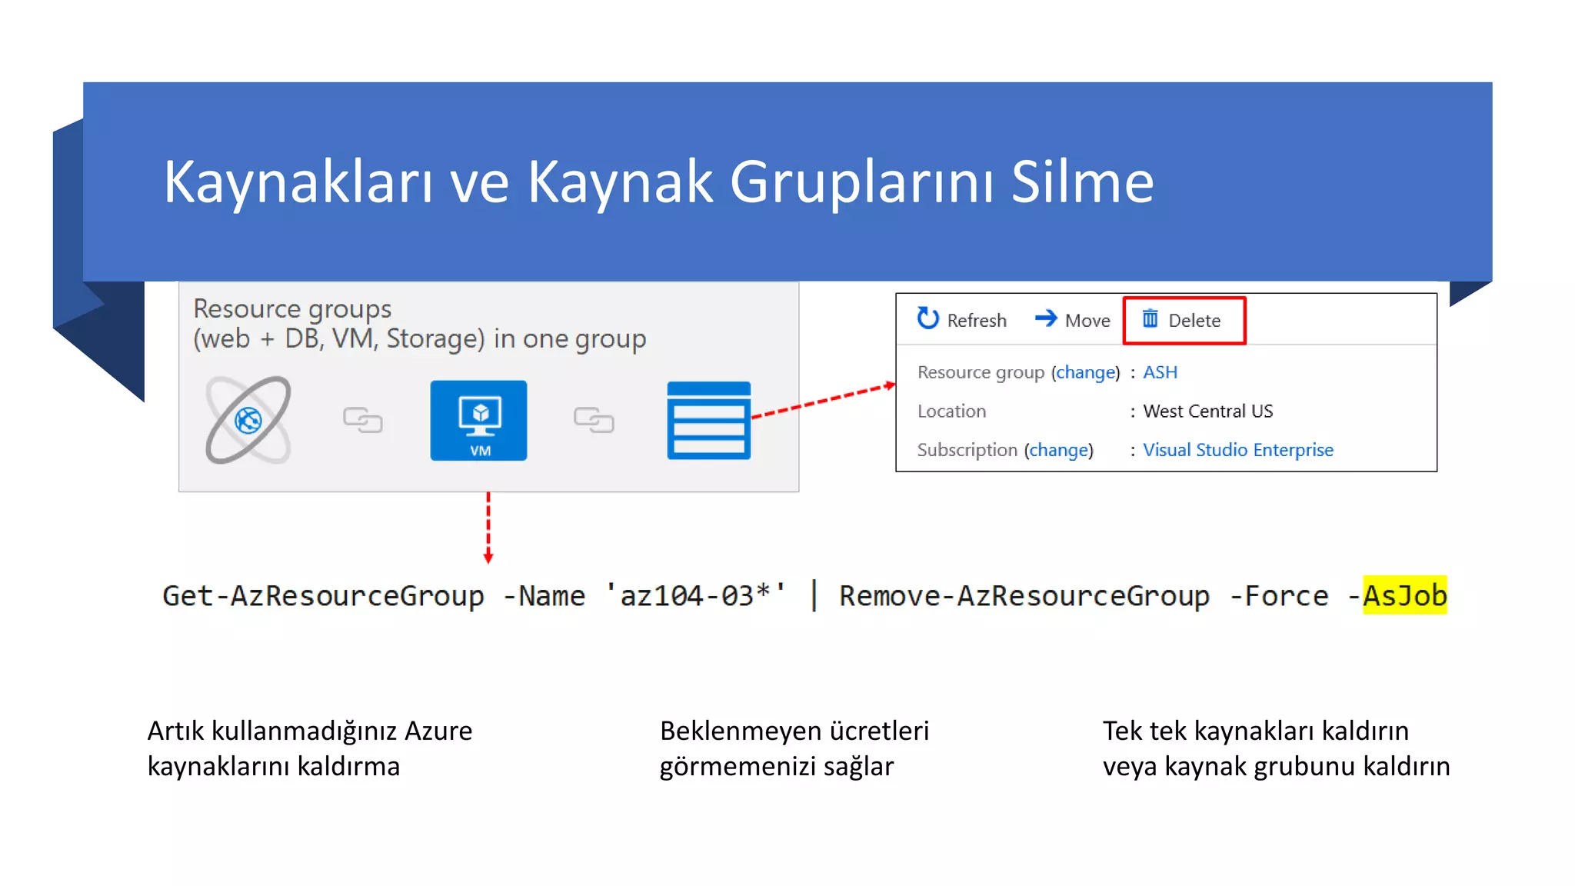Click '(web + DB, VM, Storage) in one group' text
Screen dimensions: 1575x886
(419, 339)
